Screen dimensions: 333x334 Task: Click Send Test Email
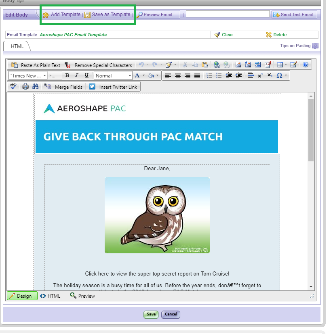click(x=294, y=15)
